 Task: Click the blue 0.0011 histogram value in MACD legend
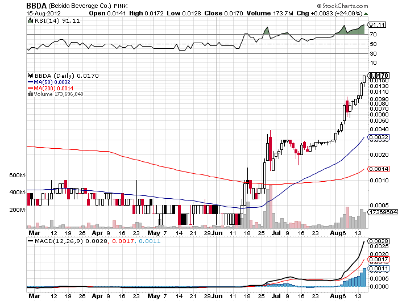pos(150,241)
